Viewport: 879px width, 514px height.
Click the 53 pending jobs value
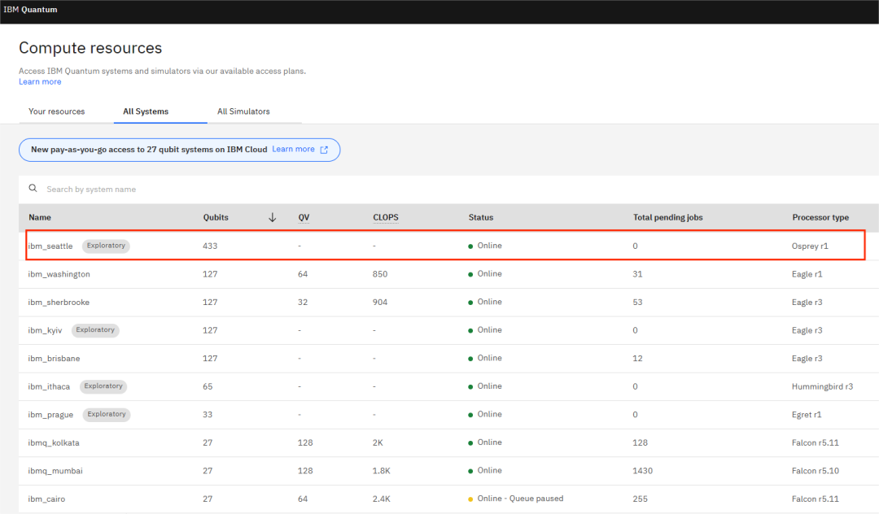coord(637,303)
